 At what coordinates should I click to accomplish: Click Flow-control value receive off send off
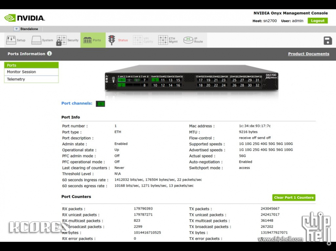(x=255, y=138)
